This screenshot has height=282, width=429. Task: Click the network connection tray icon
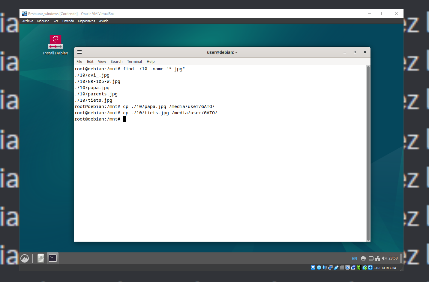point(378,258)
